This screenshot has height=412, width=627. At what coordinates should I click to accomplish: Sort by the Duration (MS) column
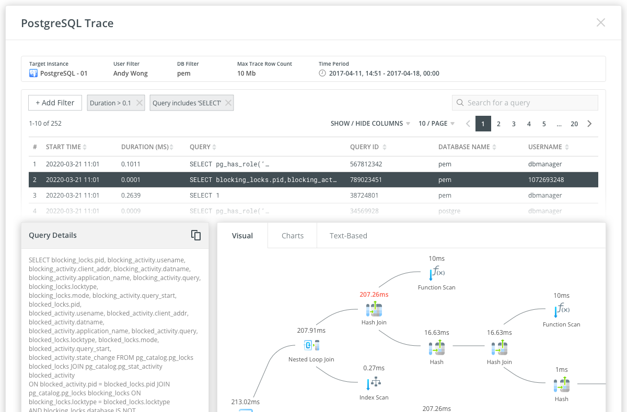[x=147, y=147]
